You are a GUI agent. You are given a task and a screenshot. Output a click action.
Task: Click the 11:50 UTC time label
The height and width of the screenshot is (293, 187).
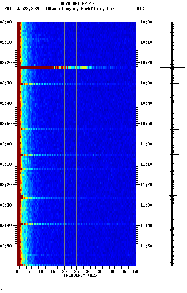click(x=146, y=246)
